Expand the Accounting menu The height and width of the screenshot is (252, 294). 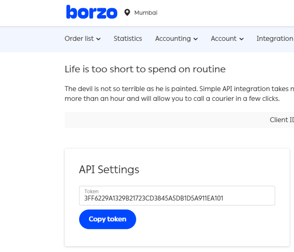pos(176,38)
